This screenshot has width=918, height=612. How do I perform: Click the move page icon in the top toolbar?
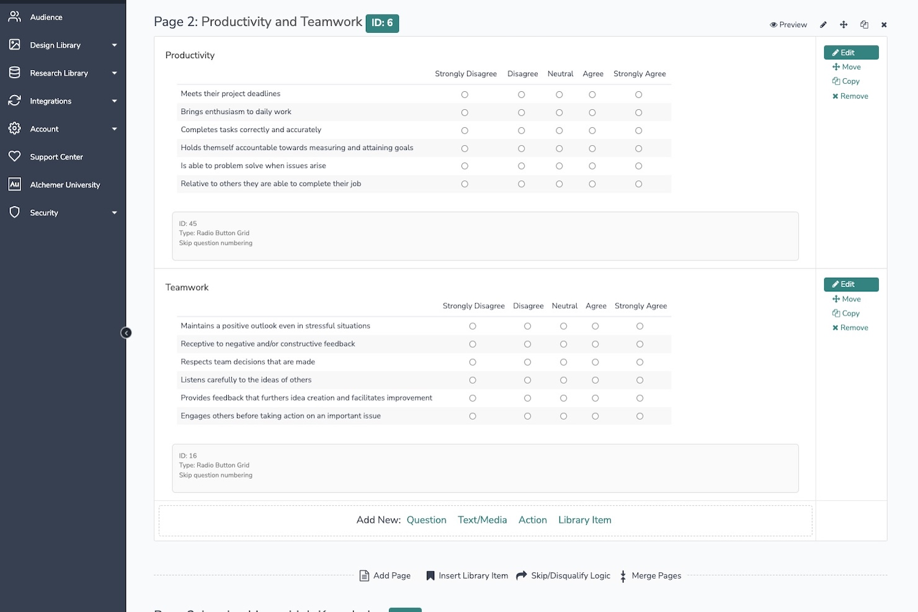(x=844, y=24)
